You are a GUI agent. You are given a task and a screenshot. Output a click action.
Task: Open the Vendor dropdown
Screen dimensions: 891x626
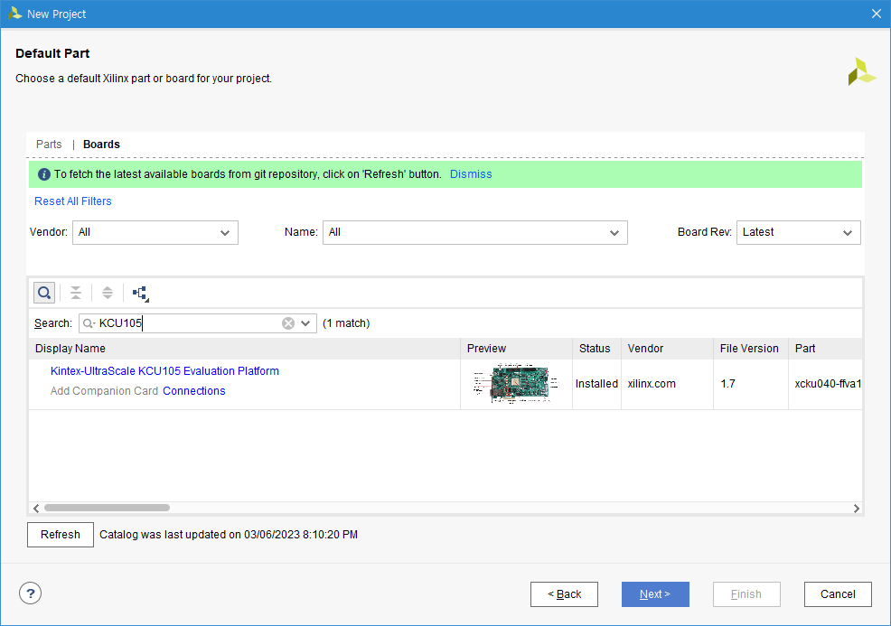click(x=155, y=232)
